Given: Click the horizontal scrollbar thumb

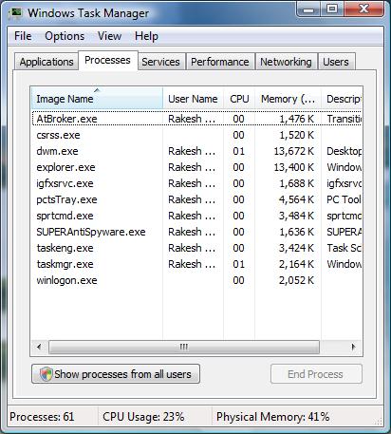Looking at the screenshot, I should coord(184,347).
